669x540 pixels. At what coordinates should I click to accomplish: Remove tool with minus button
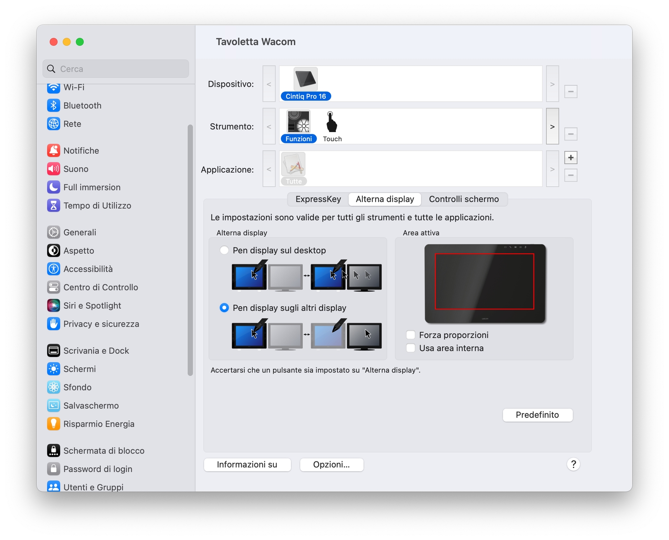(571, 134)
